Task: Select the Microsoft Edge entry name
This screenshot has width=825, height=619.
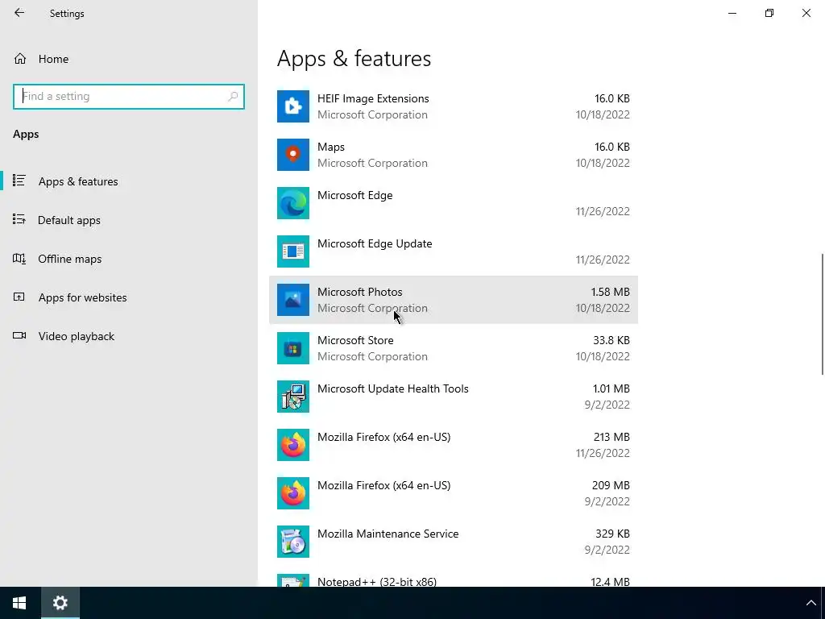Action: (354, 195)
